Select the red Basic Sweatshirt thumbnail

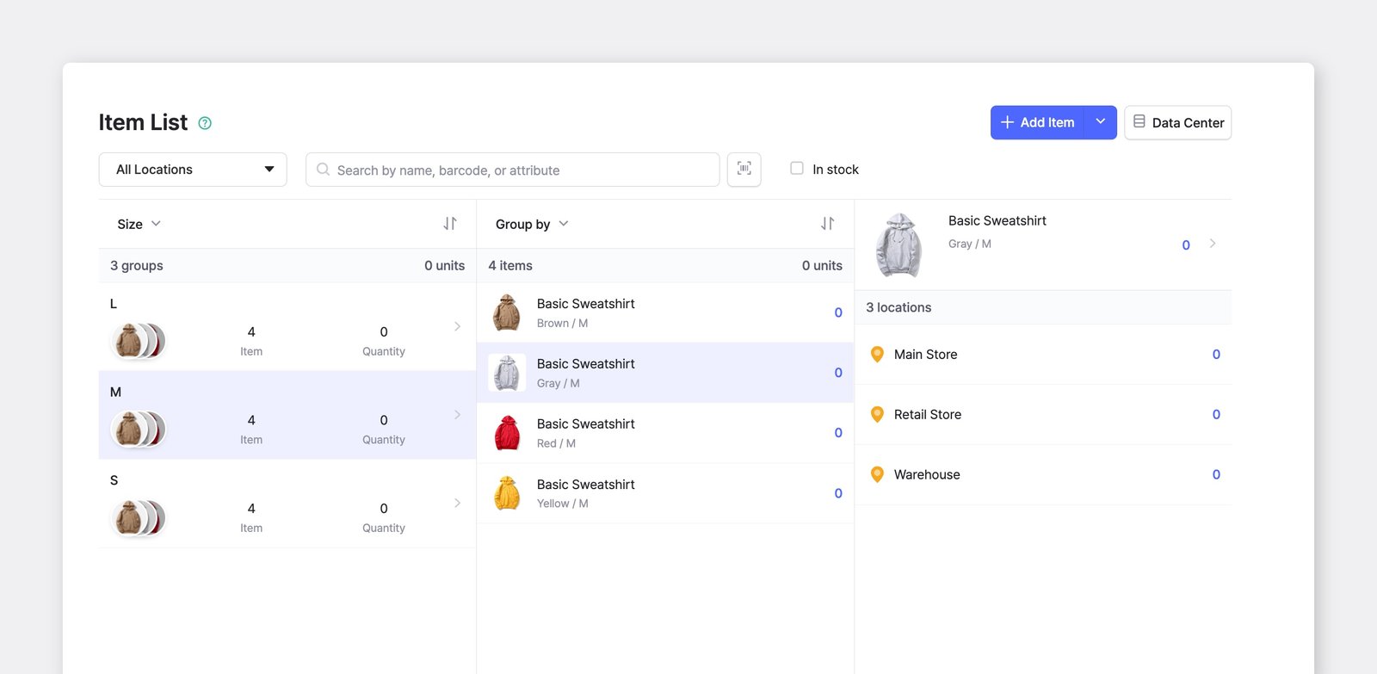click(507, 433)
